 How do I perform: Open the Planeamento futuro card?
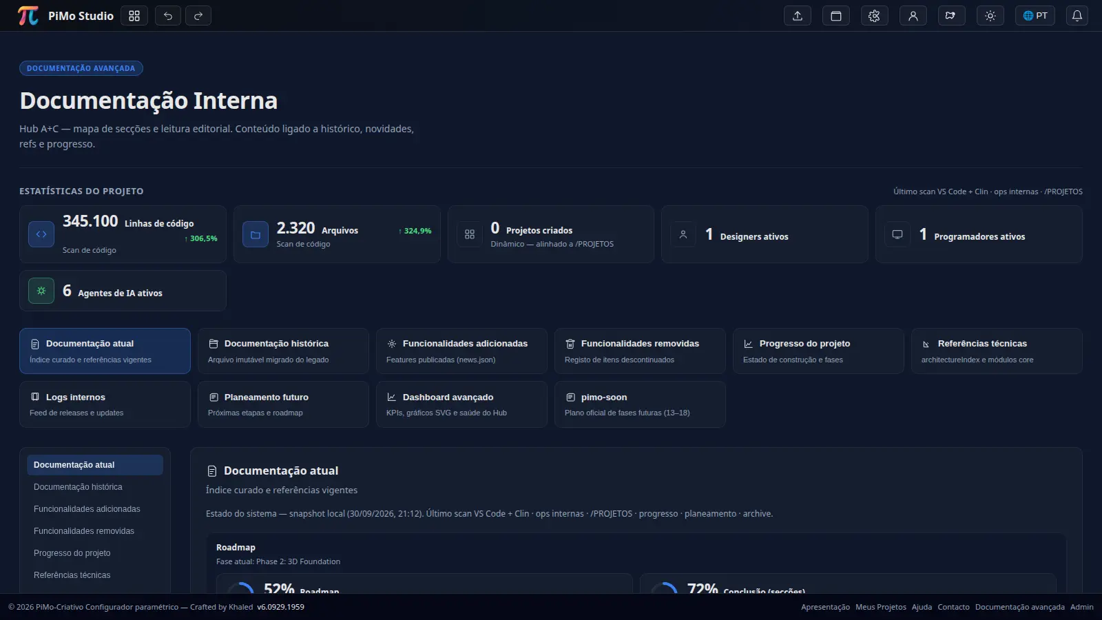(283, 404)
